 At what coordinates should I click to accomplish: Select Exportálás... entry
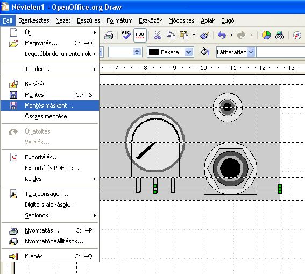50,157
